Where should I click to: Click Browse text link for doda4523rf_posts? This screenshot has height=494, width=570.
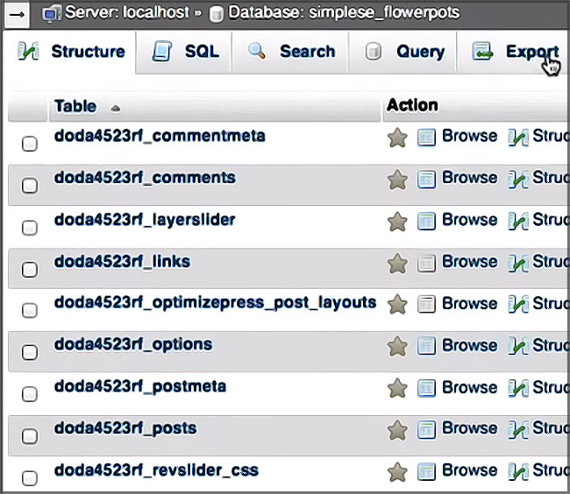[469, 428]
